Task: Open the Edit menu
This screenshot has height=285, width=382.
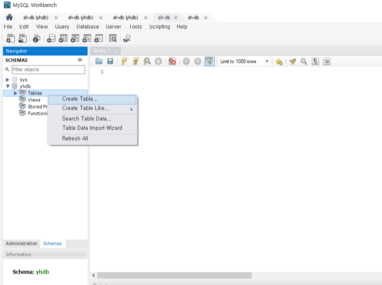Action: tap(24, 27)
